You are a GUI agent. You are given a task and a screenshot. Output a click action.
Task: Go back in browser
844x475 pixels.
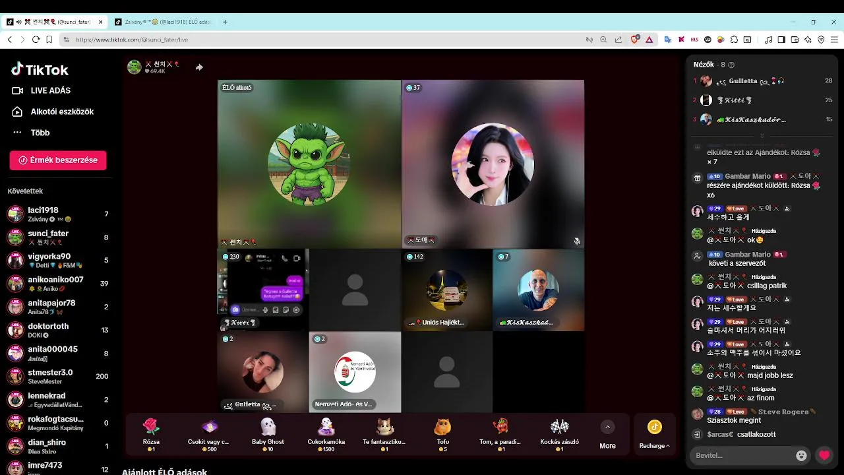click(9, 40)
